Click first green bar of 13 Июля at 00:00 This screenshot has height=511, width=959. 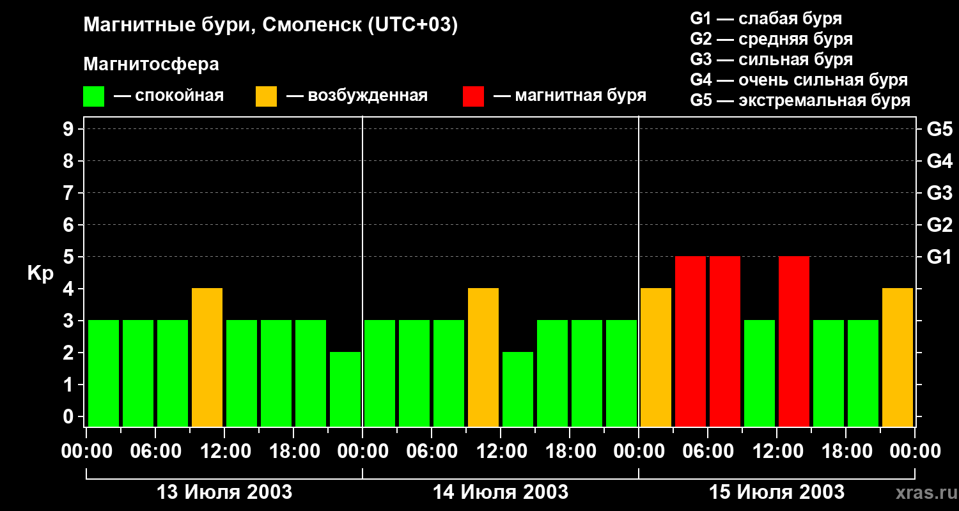click(x=104, y=373)
